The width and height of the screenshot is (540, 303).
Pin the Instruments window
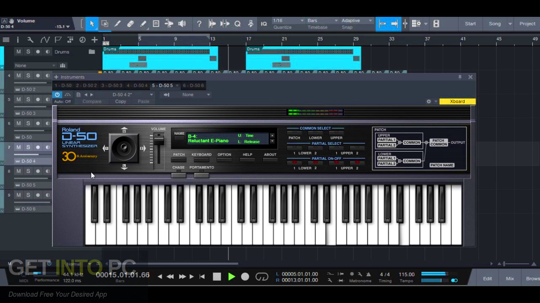[x=460, y=77]
